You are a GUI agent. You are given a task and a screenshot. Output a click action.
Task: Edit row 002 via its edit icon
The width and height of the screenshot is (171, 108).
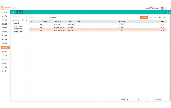pyautogui.click(x=161, y=27)
